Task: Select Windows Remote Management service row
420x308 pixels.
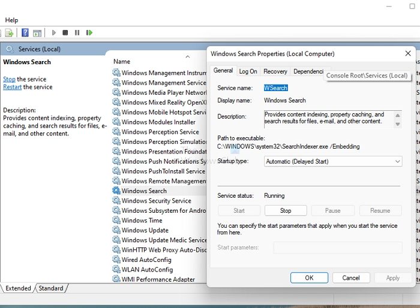Action: click(160, 181)
